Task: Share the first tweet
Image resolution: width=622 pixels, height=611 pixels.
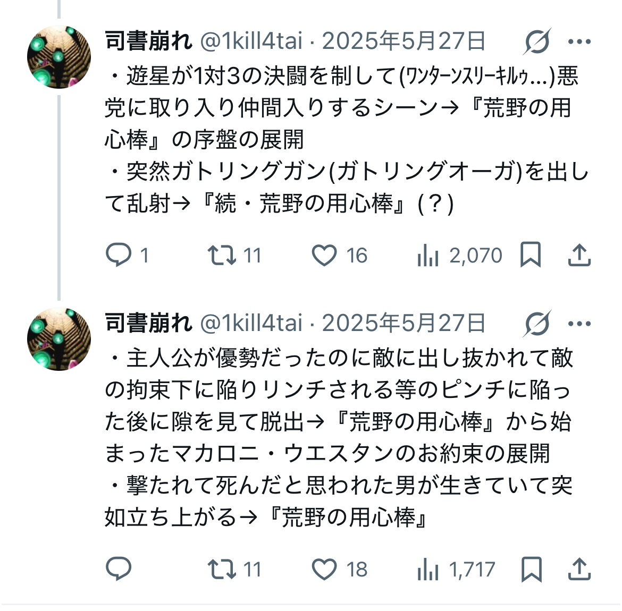Action: click(x=579, y=256)
